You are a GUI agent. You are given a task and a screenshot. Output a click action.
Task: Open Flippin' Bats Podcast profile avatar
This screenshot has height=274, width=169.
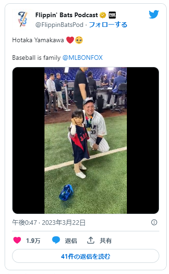pyautogui.click(x=23, y=19)
